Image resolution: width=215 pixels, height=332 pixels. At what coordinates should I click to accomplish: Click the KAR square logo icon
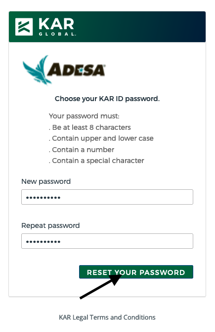24,27
